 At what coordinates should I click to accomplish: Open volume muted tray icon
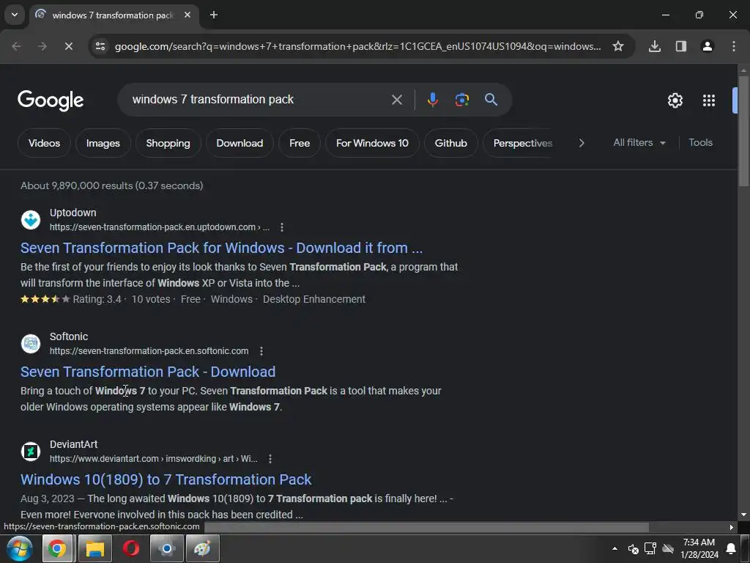click(x=634, y=548)
